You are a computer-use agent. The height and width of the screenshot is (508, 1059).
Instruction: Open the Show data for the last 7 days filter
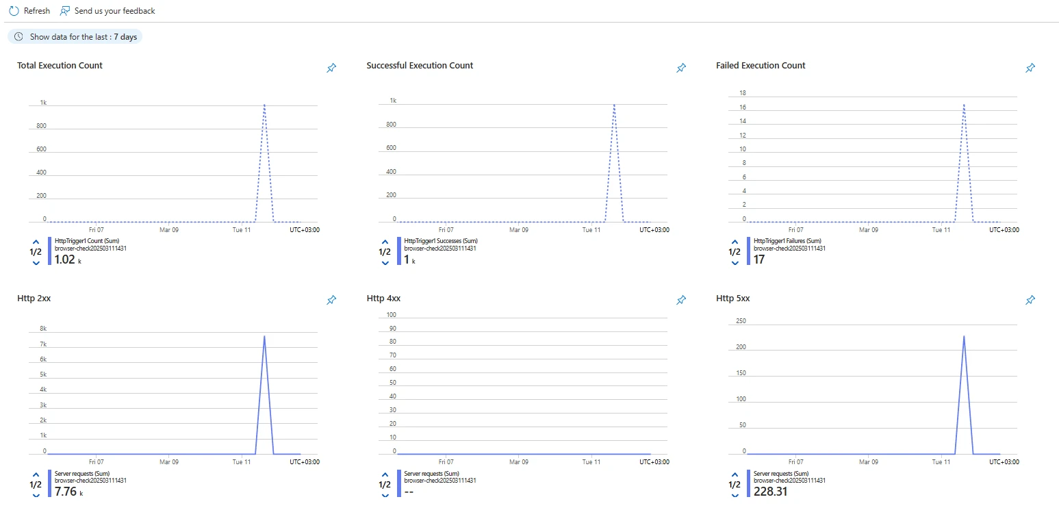[75, 36]
